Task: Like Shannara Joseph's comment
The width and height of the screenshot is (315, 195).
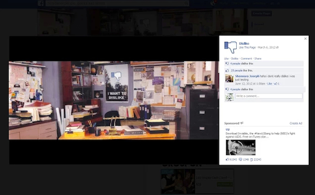Action: click(270, 84)
